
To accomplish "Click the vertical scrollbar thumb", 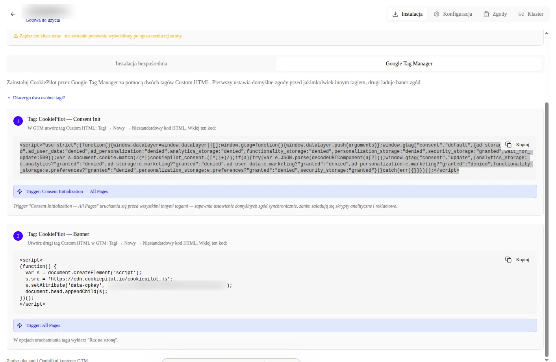I will [547, 228].
